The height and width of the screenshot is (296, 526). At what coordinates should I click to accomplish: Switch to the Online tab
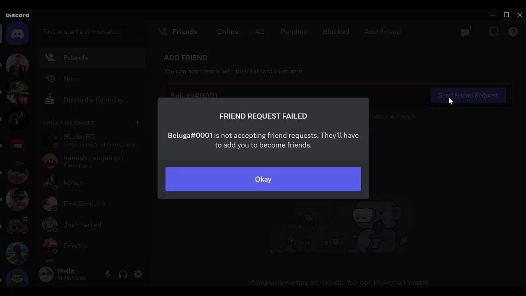[228, 32]
